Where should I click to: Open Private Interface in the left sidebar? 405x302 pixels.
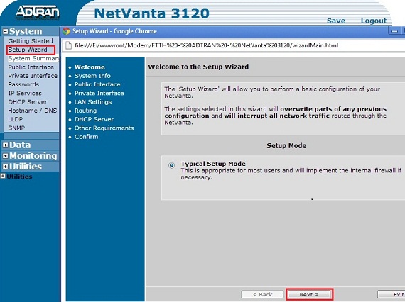pyautogui.click(x=33, y=76)
